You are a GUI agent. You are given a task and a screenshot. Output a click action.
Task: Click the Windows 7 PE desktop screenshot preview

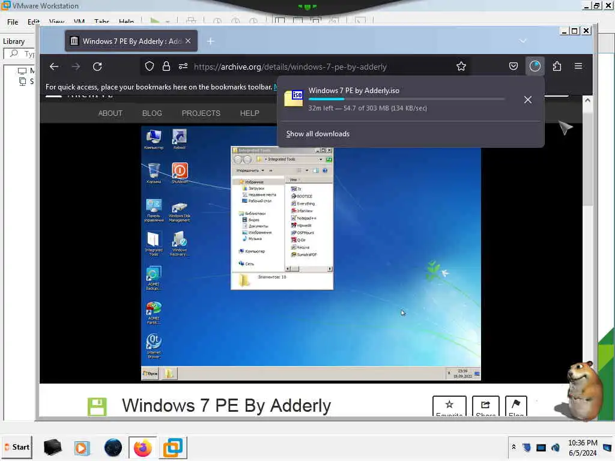[x=311, y=253]
